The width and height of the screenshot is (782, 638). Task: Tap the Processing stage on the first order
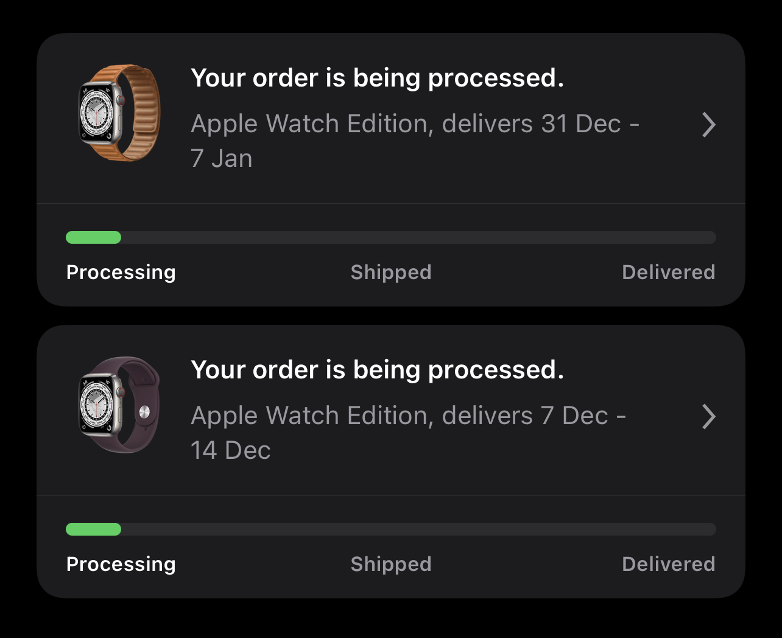(x=121, y=272)
